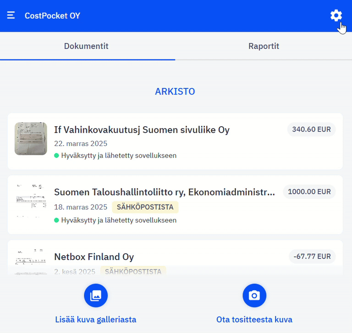
Task: Click the Lisää kuva galleriasta label
Action: (x=96, y=320)
